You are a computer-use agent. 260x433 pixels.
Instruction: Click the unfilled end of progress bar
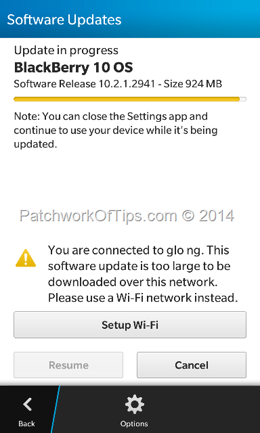[243, 99]
